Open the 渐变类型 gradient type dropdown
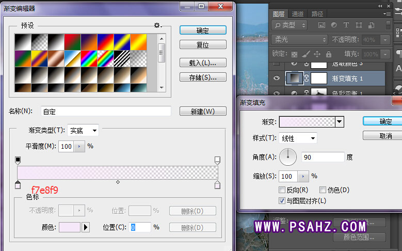The image size is (402, 251). click(x=83, y=131)
